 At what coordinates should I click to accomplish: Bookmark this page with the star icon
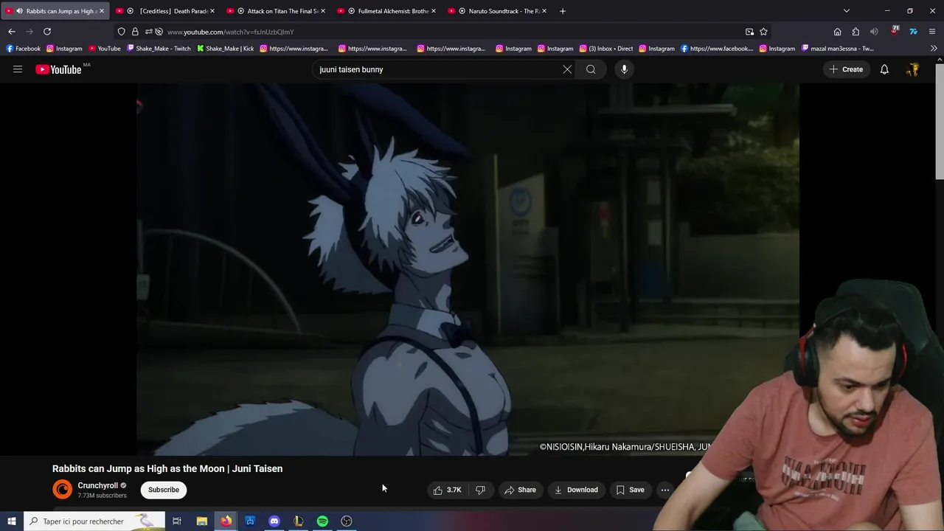[x=763, y=32]
